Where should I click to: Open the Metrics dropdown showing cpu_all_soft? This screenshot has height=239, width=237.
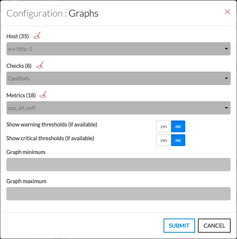pos(118,107)
